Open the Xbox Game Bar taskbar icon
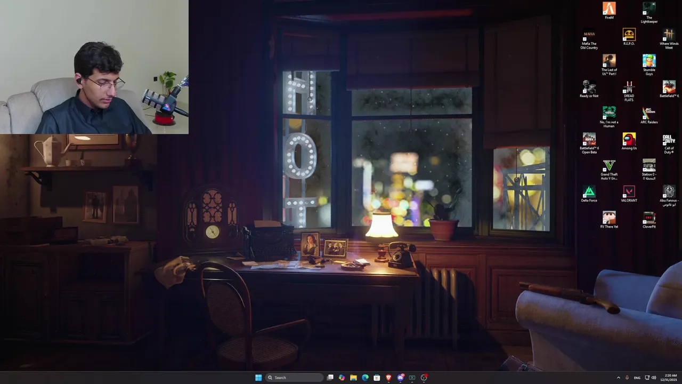Viewport: 682px width, 384px height. (x=412, y=378)
